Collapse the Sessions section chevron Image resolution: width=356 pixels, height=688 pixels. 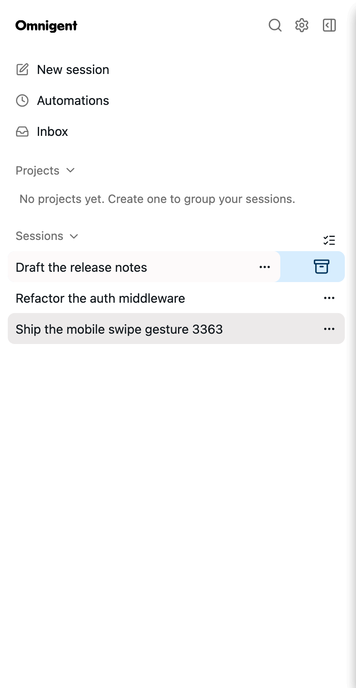point(74,236)
